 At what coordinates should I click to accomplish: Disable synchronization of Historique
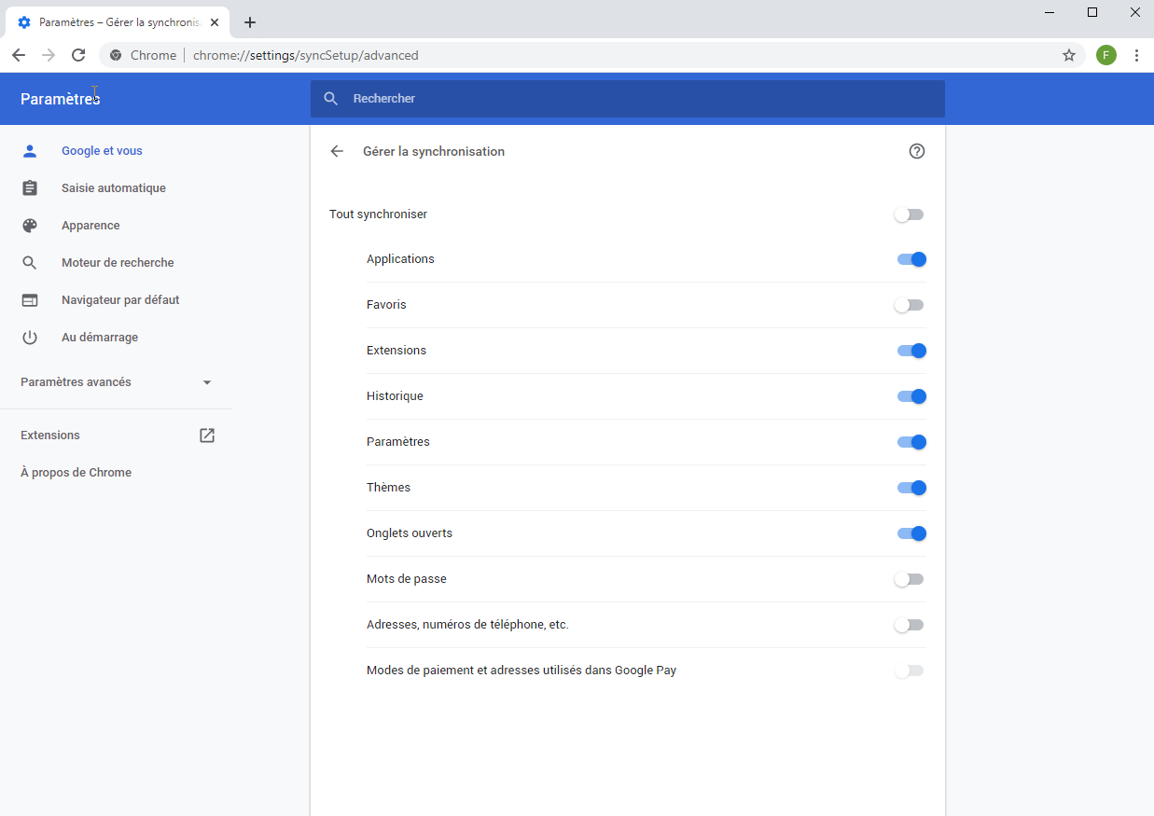click(x=911, y=396)
